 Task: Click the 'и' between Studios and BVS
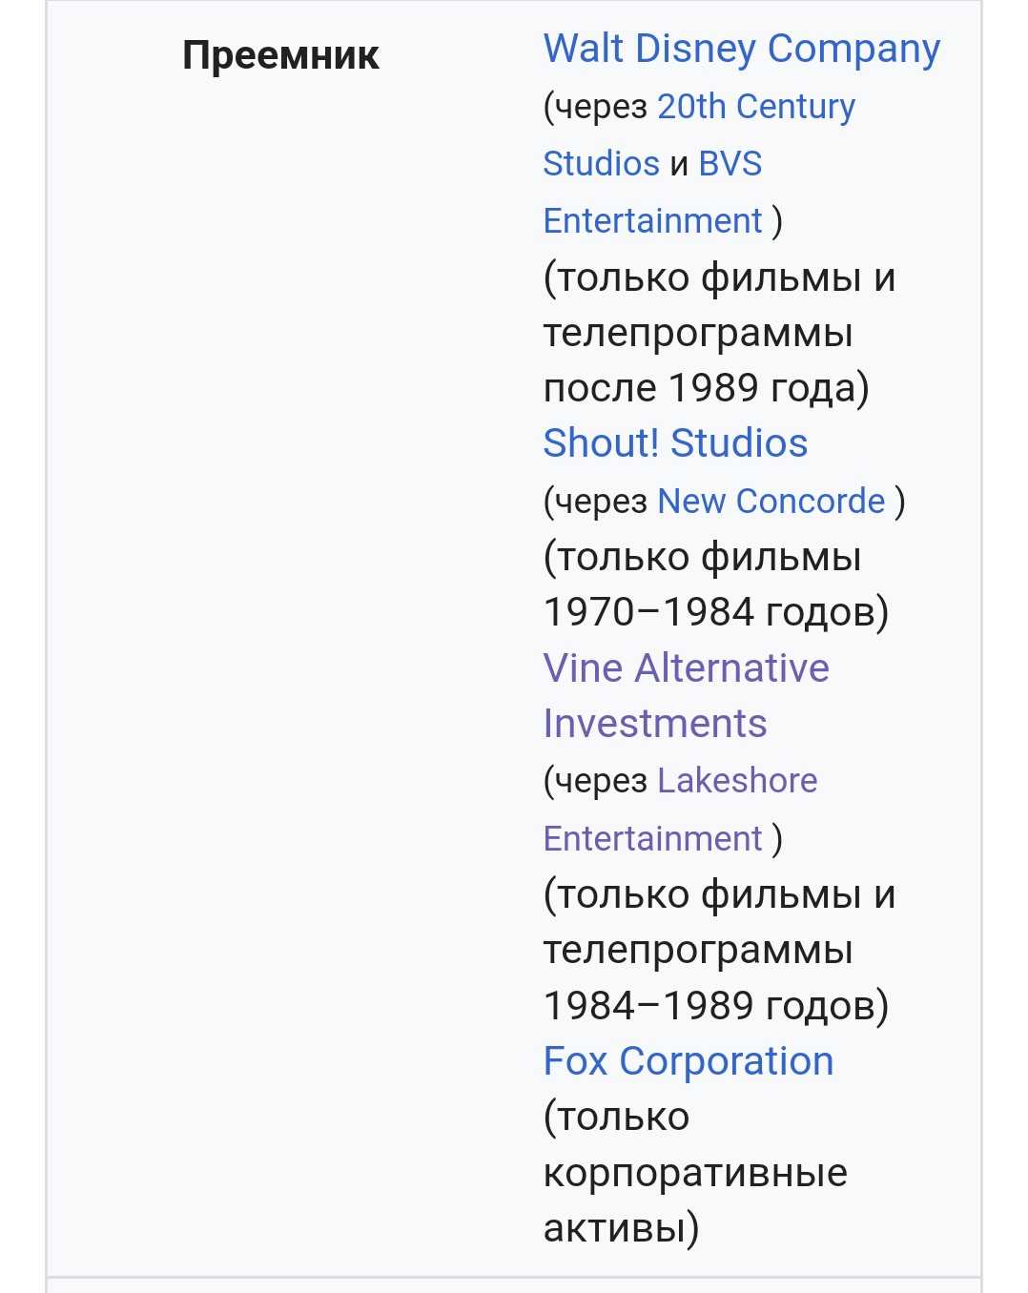[x=679, y=165]
